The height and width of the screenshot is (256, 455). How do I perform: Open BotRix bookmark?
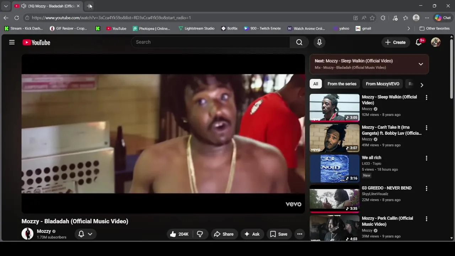tap(229, 28)
